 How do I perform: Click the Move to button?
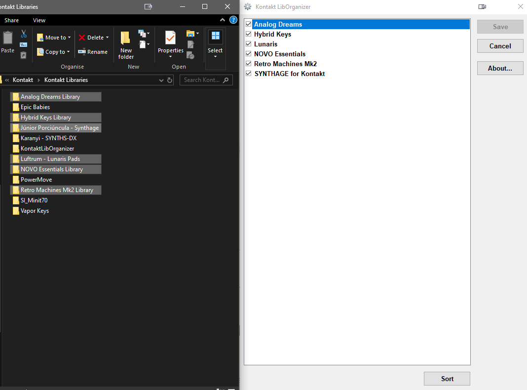(54, 38)
